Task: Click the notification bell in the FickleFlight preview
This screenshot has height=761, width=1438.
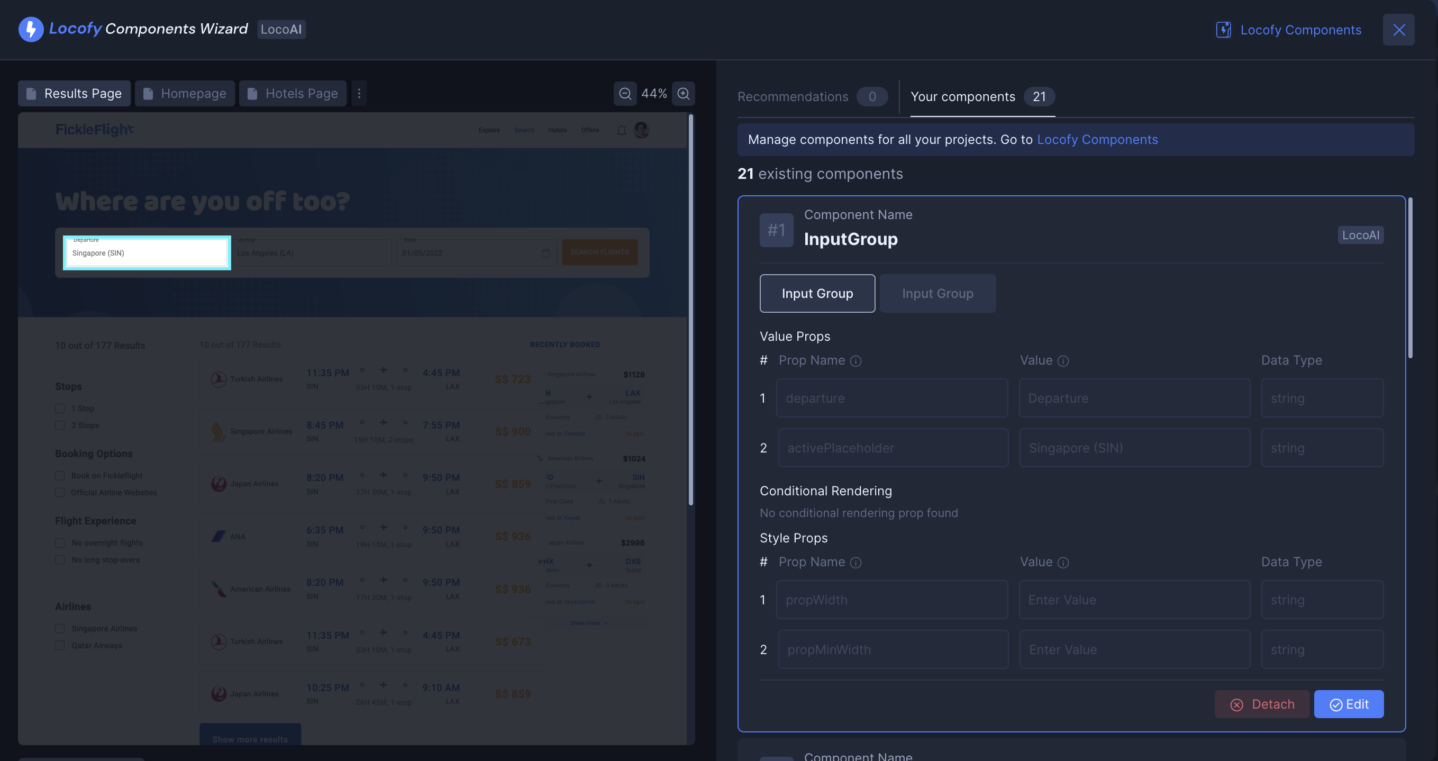Action: (621, 130)
